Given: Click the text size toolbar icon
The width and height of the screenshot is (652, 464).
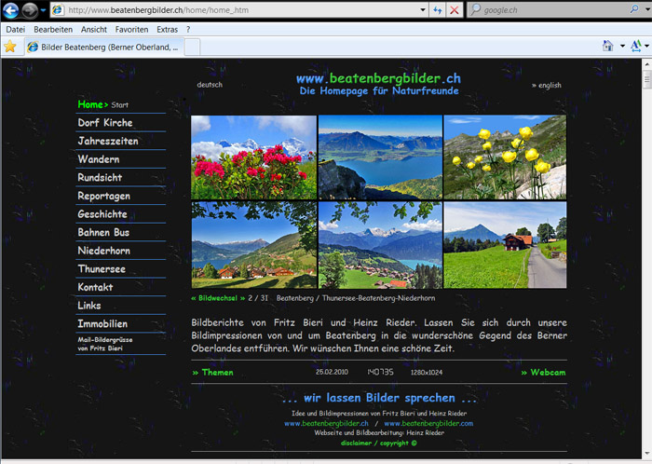Looking at the screenshot, I should pyautogui.click(x=636, y=46).
